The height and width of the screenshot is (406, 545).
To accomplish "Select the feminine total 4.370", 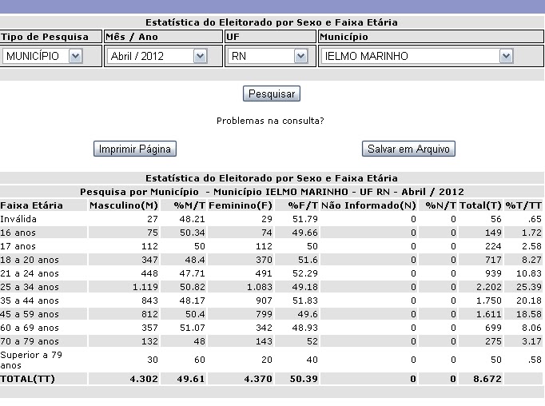I will click(258, 379).
